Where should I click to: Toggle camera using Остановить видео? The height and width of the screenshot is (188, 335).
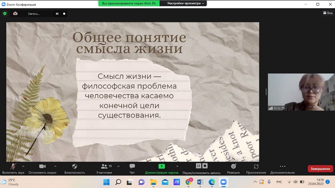pyautogui.click(x=42, y=166)
